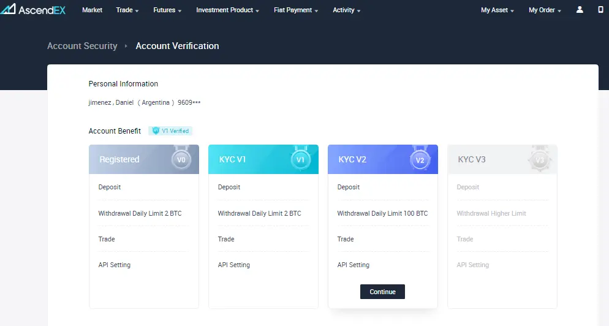Click Withdrawal Daily Limit 2 BTC in Registered card
609x326 pixels.
coord(140,213)
